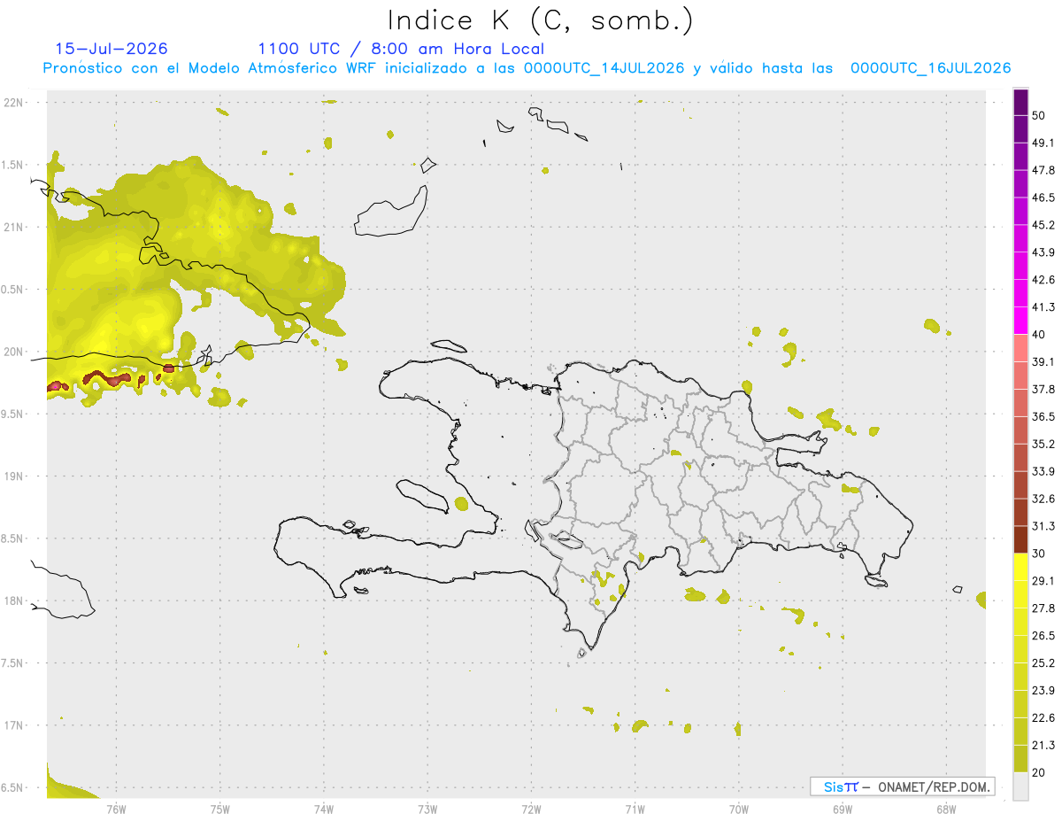This screenshot has height=821, width=1062.
Task: Select gray legend band below 20
Action: click(1020, 786)
